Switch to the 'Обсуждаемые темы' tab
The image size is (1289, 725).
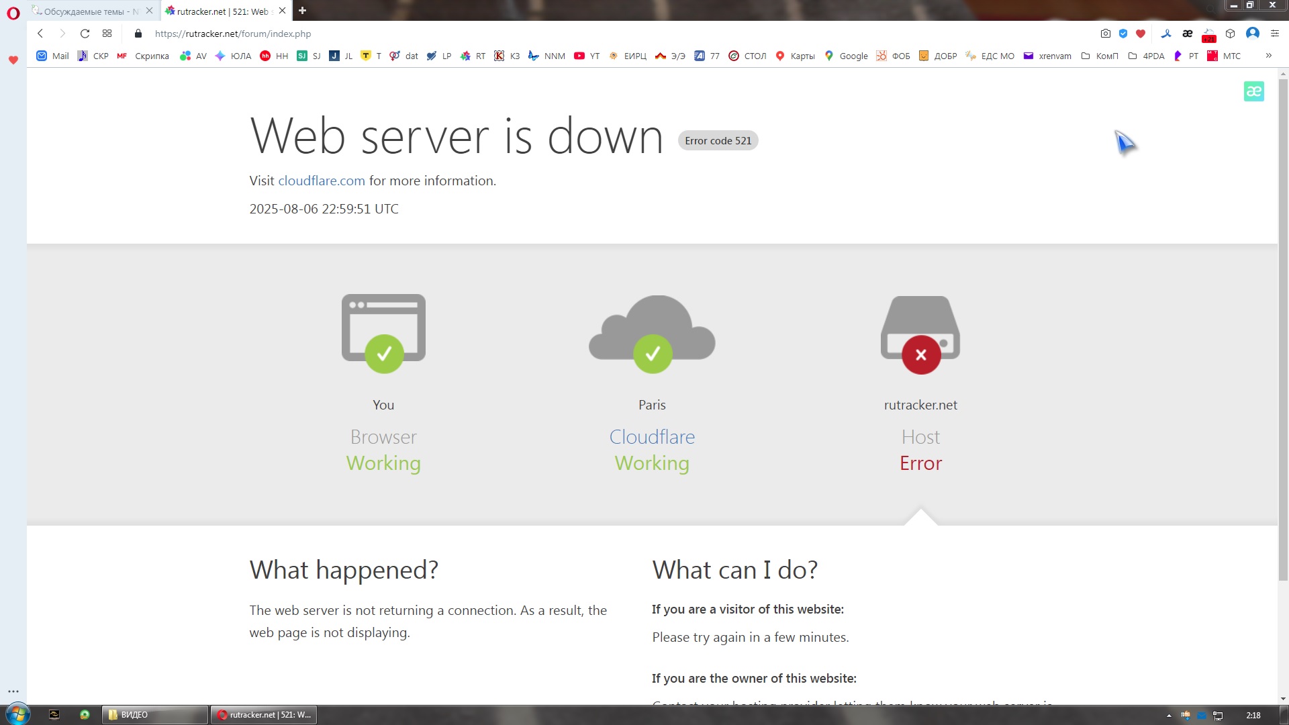86,11
